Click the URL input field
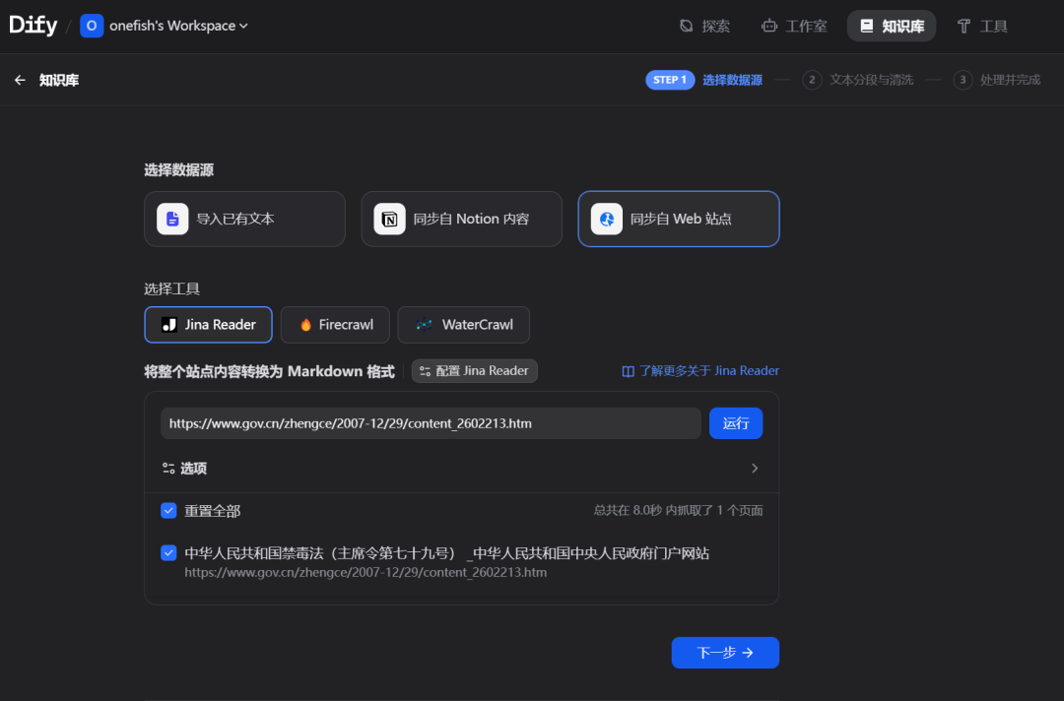The width and height of the screenshot is (1064, 701). coord(431,423)
